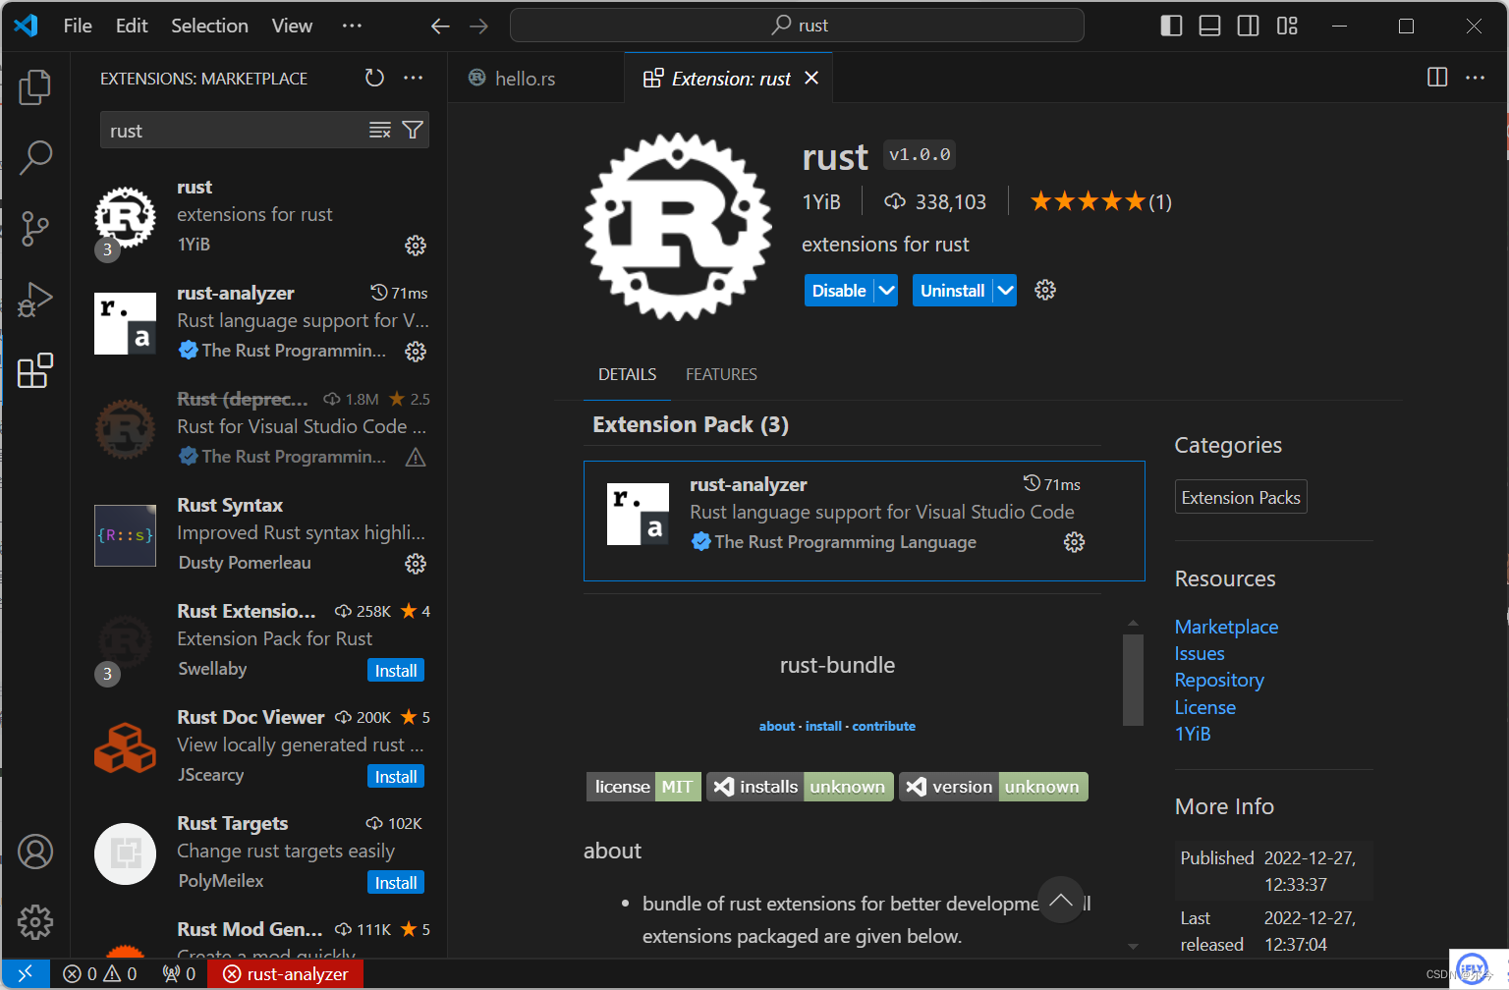
Task: Click rust-analyzer error status item
Action: [286, 973]
